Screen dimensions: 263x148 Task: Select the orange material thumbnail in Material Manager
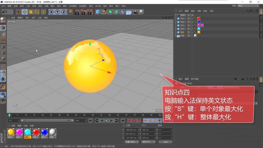[11, 132]
